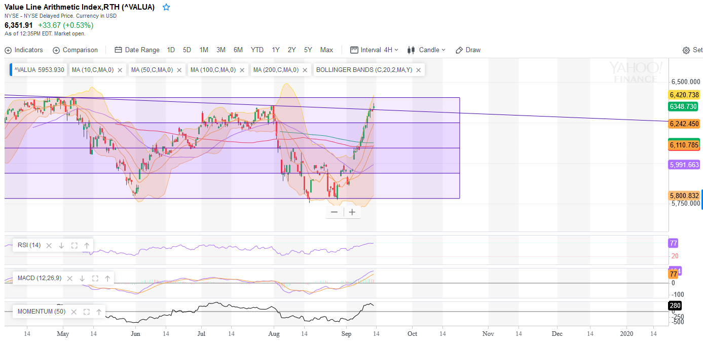Viewport: 703px width, 347px height.
Task: Click the RSI (14) panel label
Action: [29, 245]
